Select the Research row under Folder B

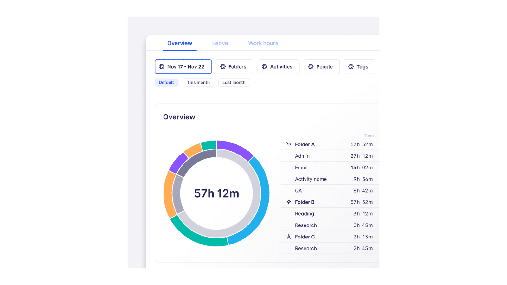coord(330,225)
